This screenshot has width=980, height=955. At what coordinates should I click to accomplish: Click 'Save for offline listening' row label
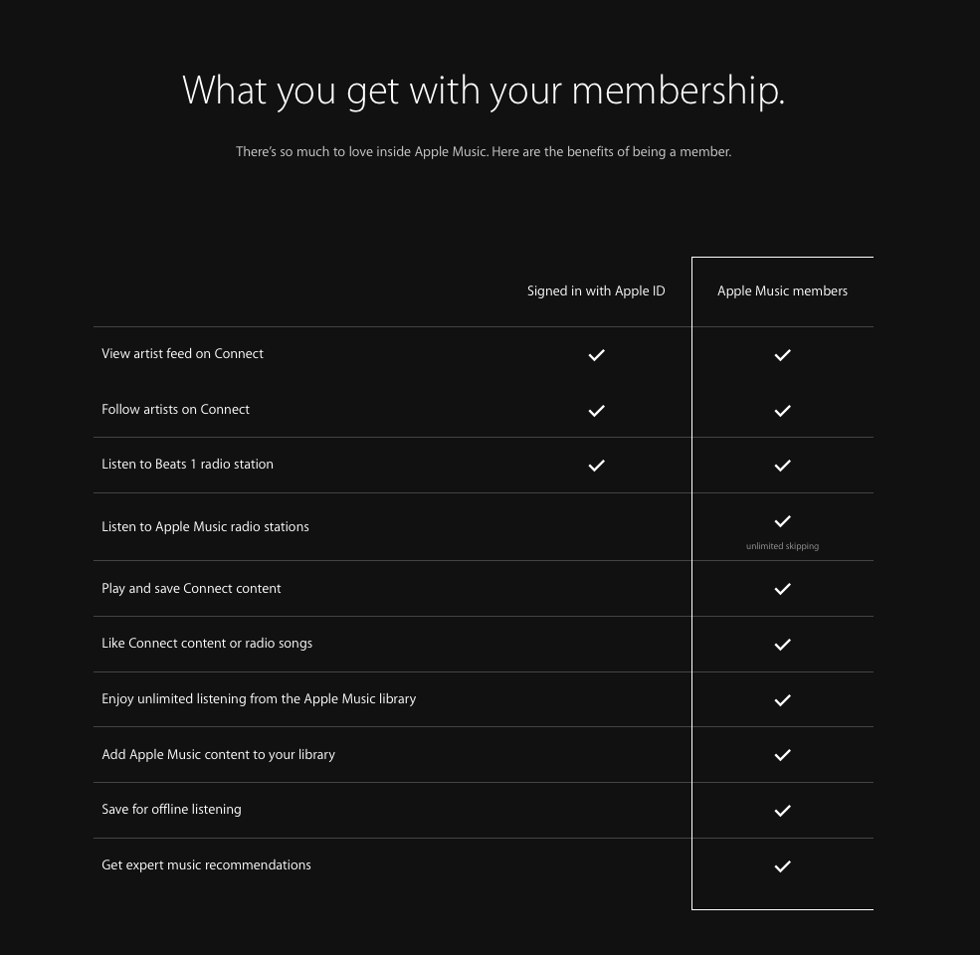[x=171, y=810]
